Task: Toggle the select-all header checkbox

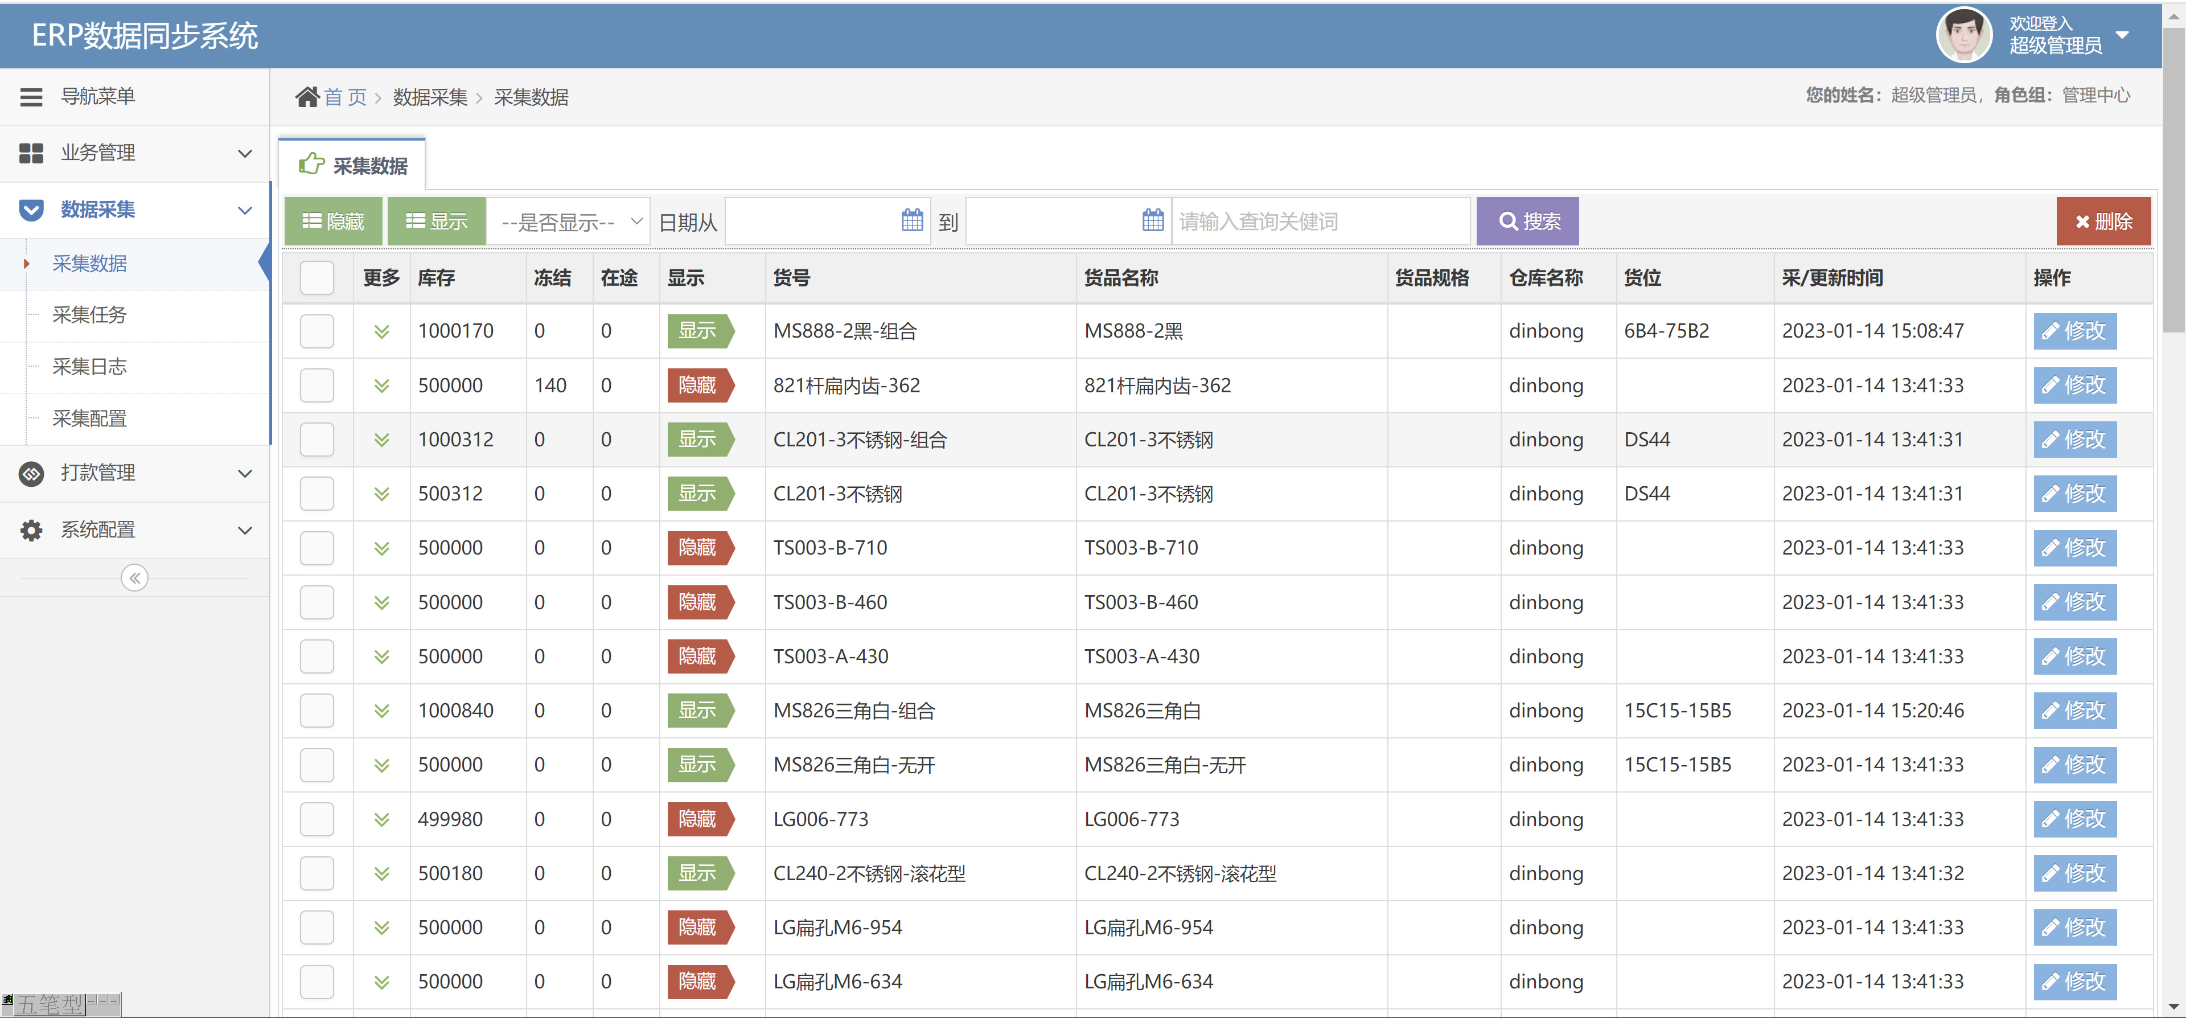Action: point(317,278)
